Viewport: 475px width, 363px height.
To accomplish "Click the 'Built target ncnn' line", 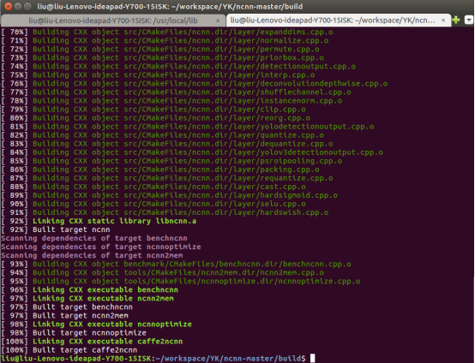I will (56, 229).
